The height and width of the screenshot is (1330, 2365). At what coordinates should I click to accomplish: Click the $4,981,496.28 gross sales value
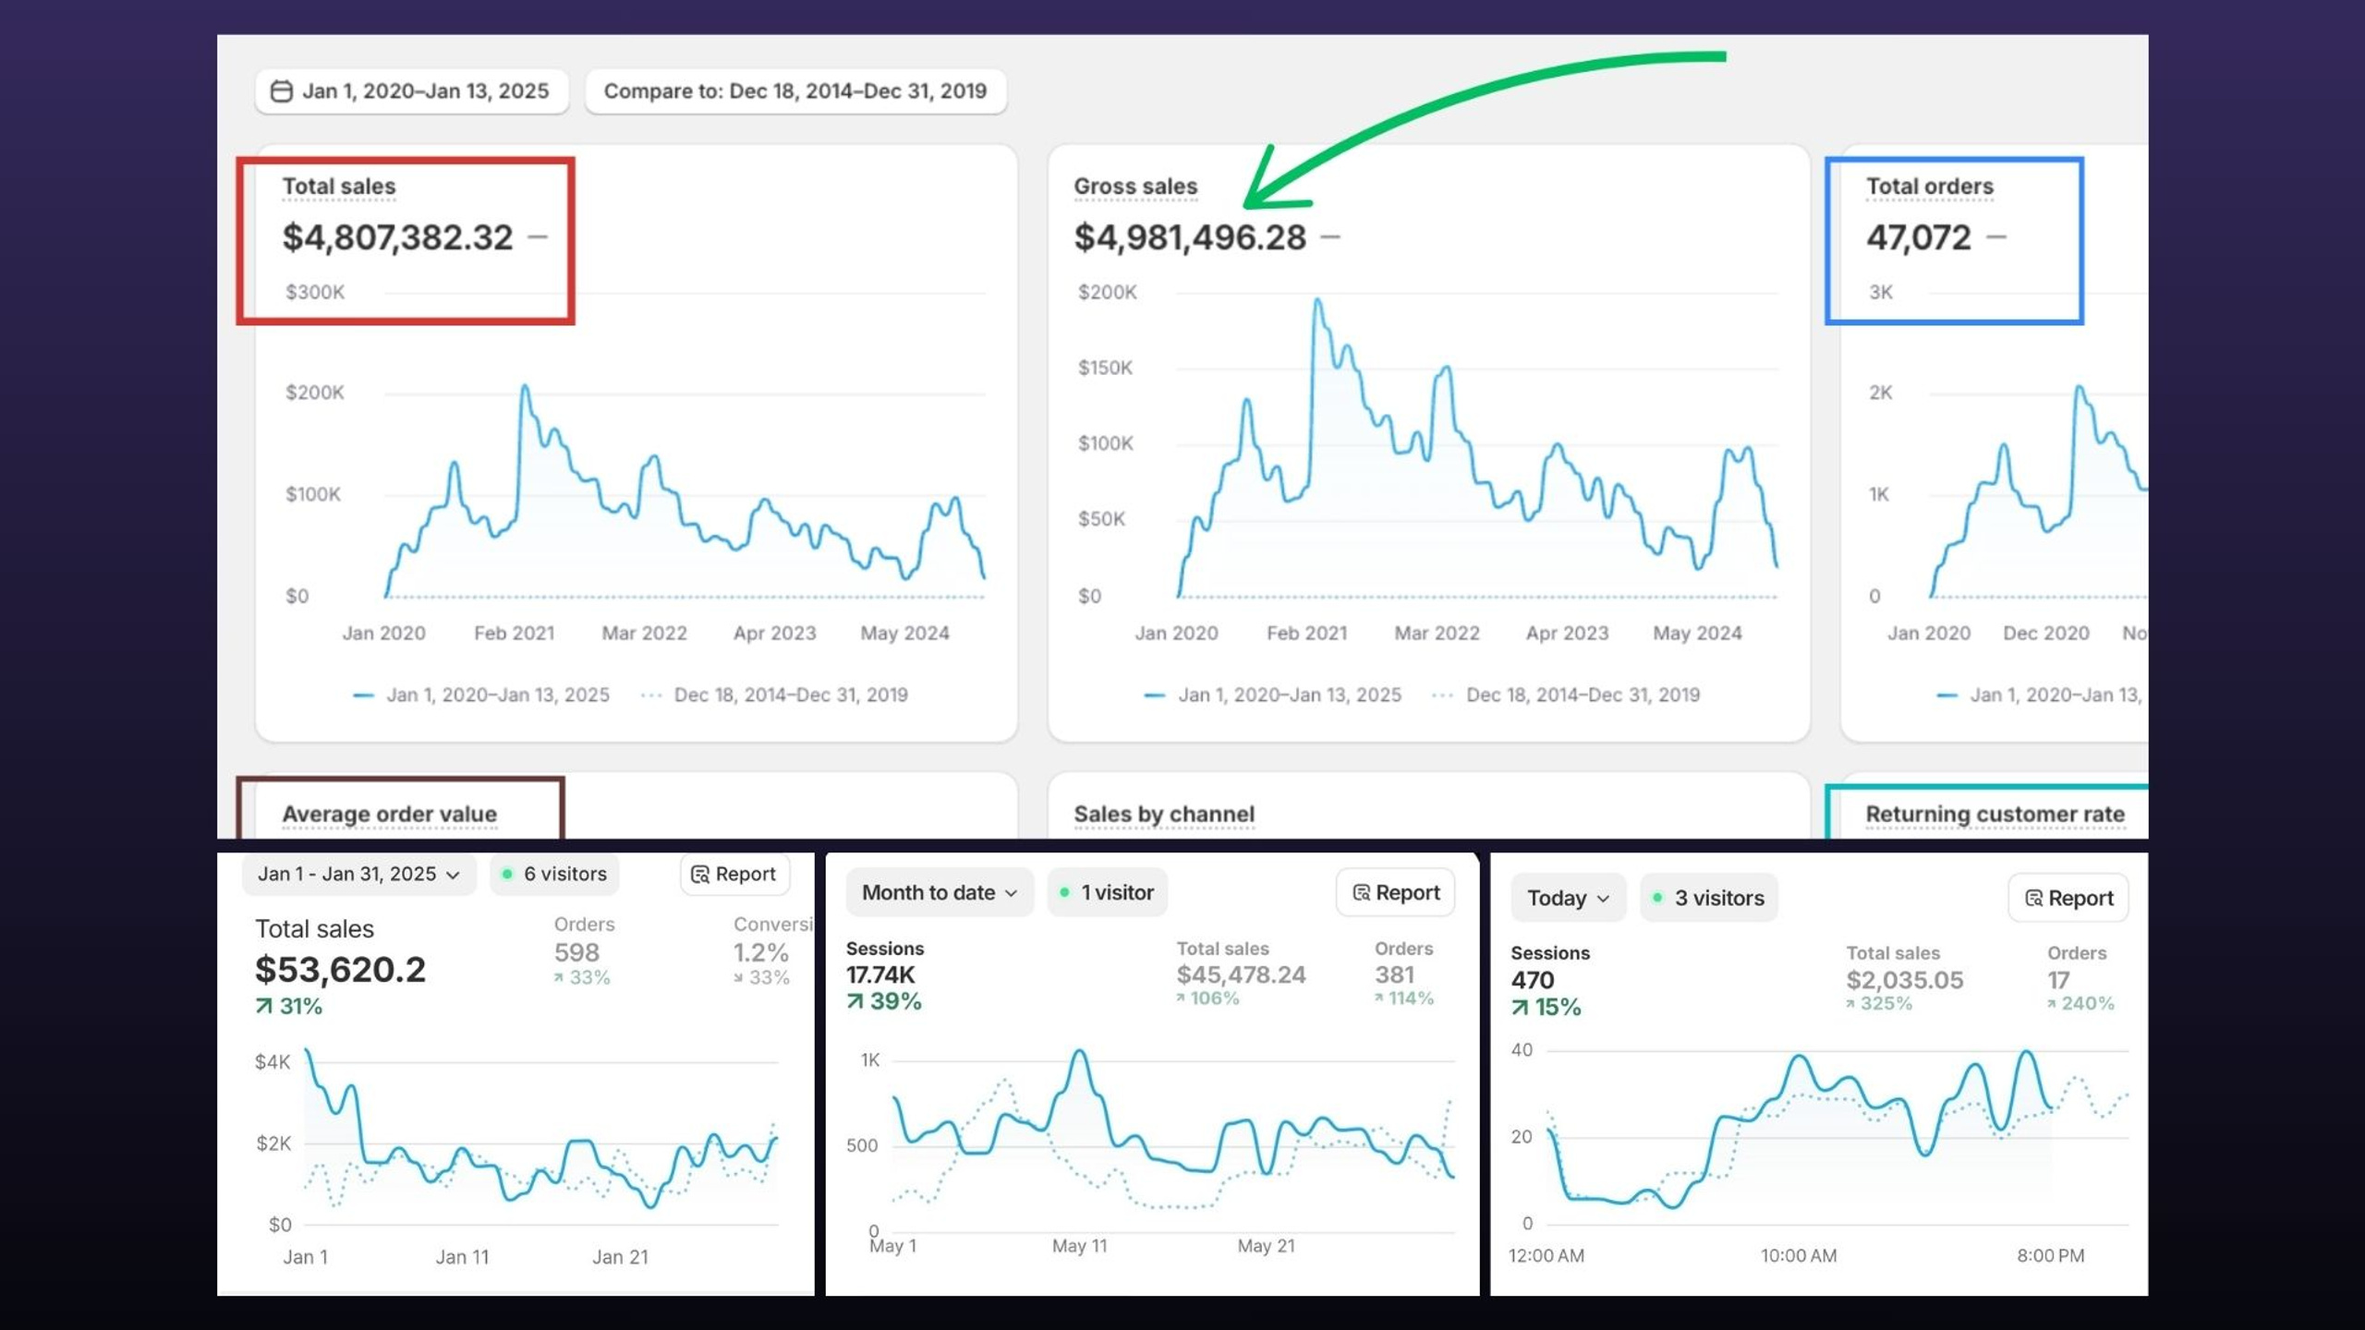pos(1190,237)
